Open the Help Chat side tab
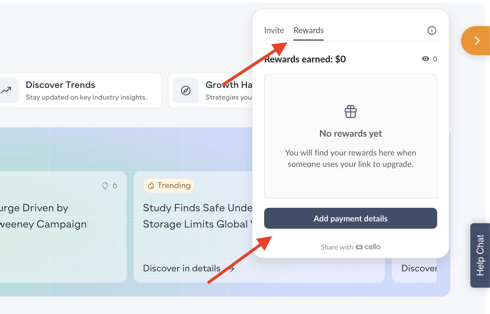490x314 pixels. click(480, 255)
